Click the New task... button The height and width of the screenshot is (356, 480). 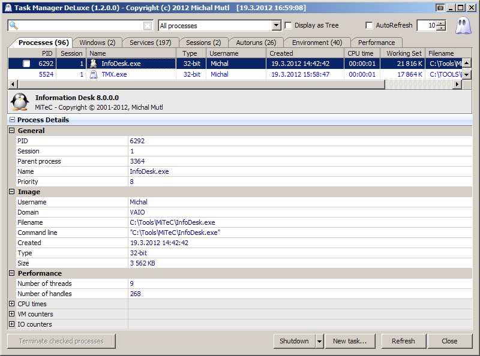[x=350, y=341]
